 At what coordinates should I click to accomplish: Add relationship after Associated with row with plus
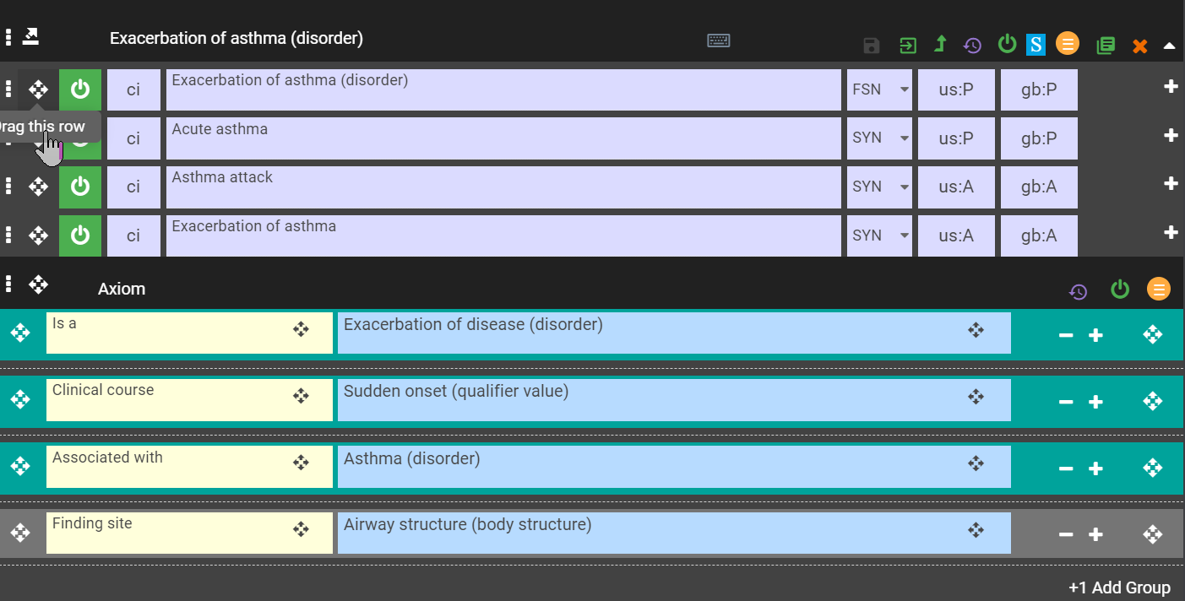point(1095,468)
